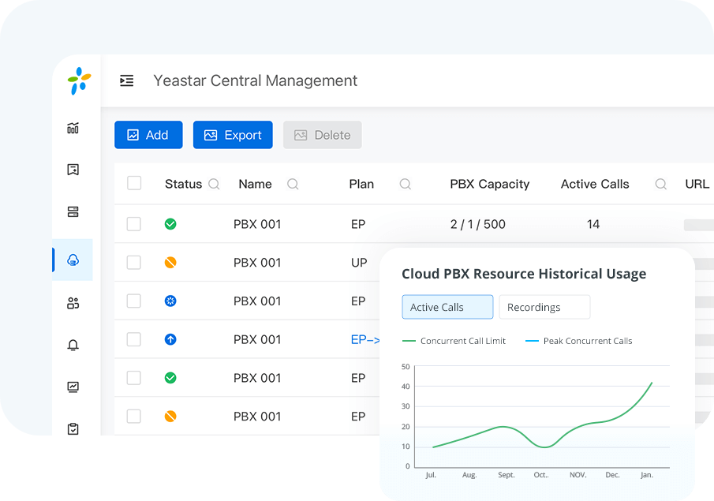Open the Active Calls filter control
Screen dimensions: 714x501
pos(660,184)
